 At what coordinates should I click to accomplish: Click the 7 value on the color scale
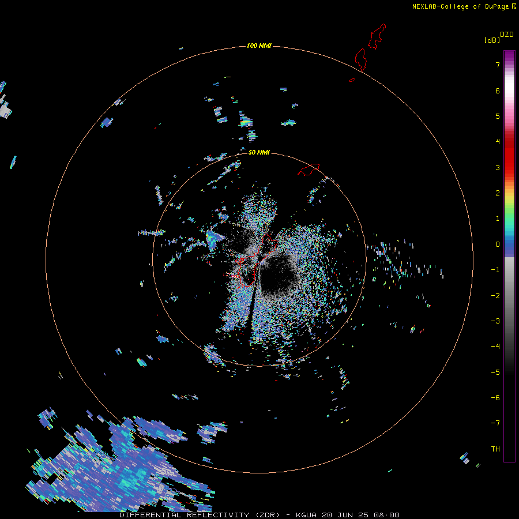[498, 65]
